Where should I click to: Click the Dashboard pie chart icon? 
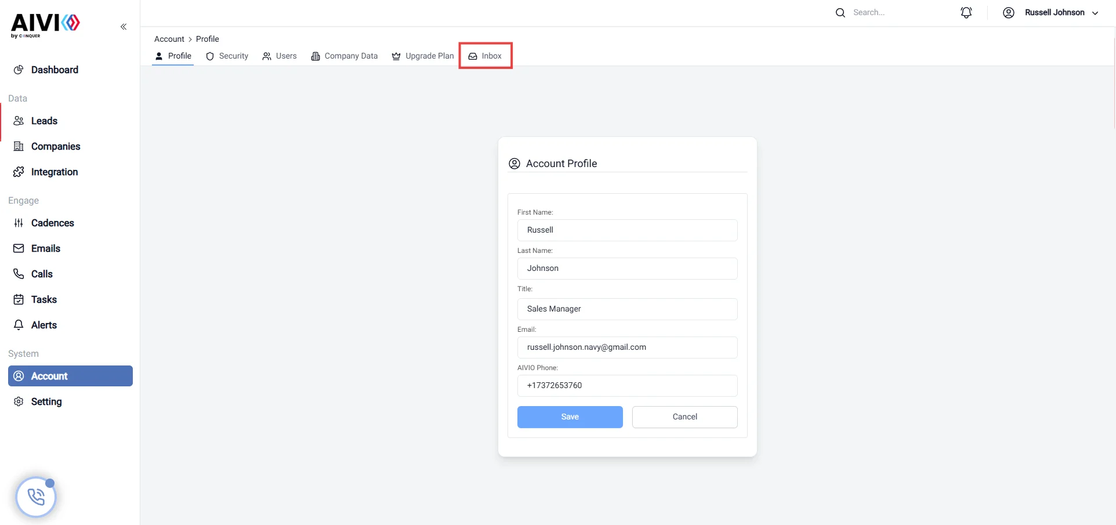point(19,70)
